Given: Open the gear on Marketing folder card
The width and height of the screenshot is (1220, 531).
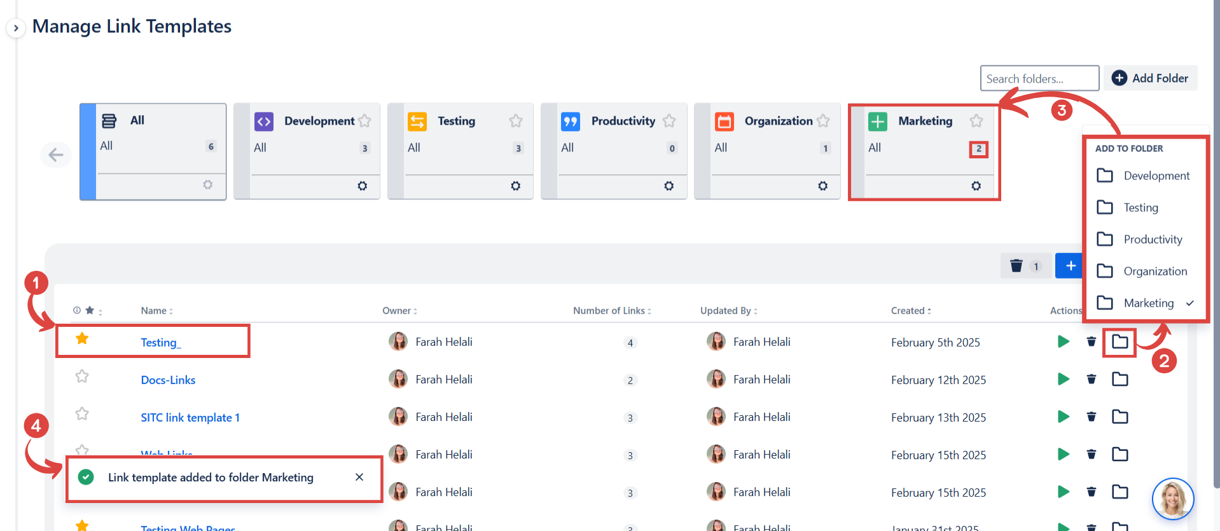Looking at the screenshot, I should (976, 186).
